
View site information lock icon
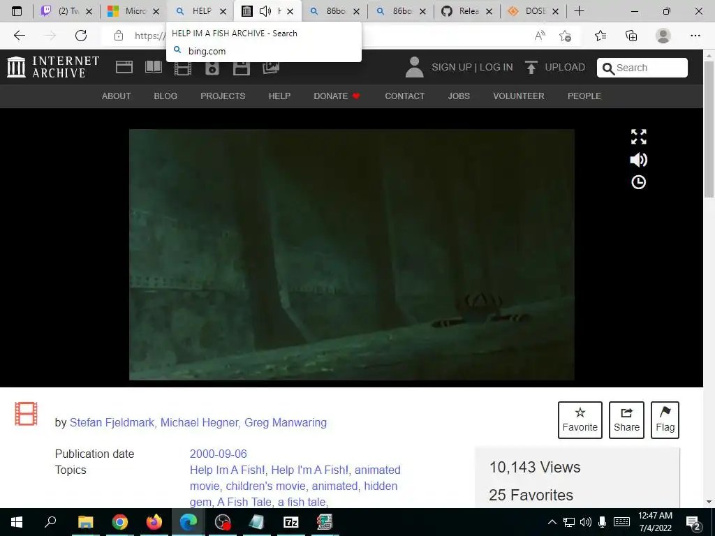coord(119,36)
